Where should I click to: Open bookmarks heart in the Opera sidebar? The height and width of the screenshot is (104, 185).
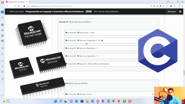(2, 61)
